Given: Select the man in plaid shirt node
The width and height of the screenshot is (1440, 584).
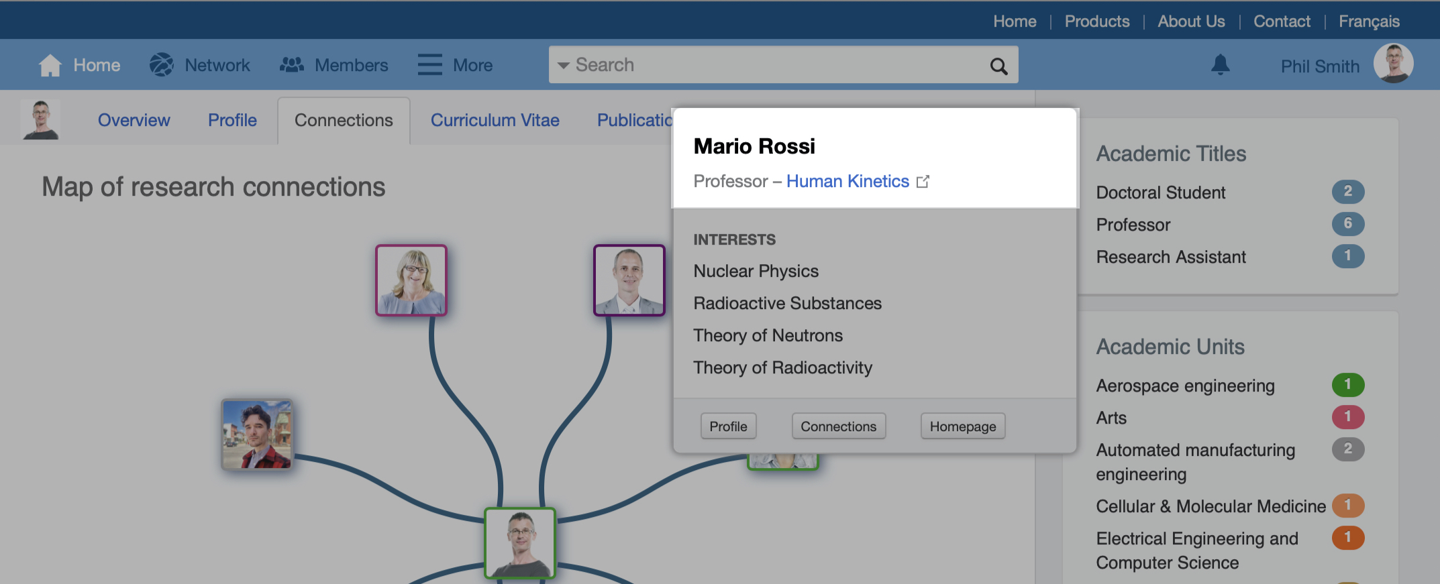Looking at the screenshot, I should coord(257,434).
